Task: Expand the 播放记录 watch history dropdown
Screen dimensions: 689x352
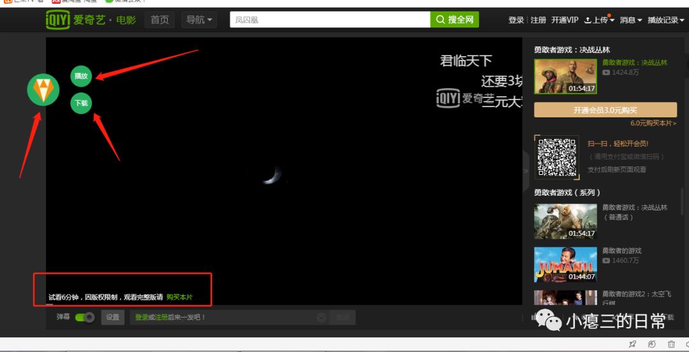Action: [666, 20]
